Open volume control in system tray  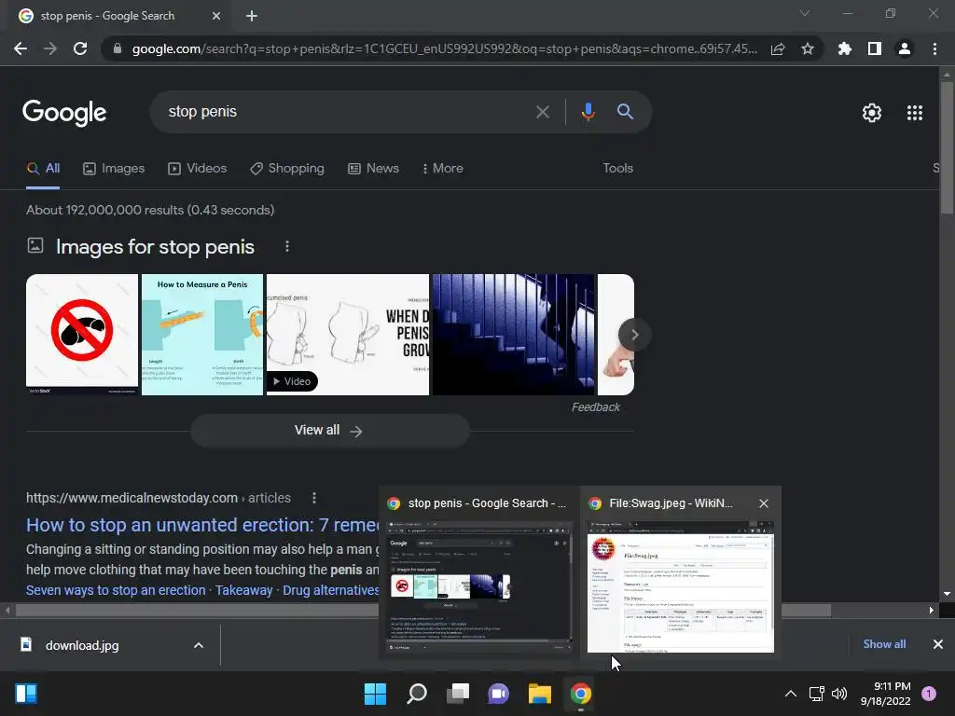pyautogui.click(x=839, y=694)
